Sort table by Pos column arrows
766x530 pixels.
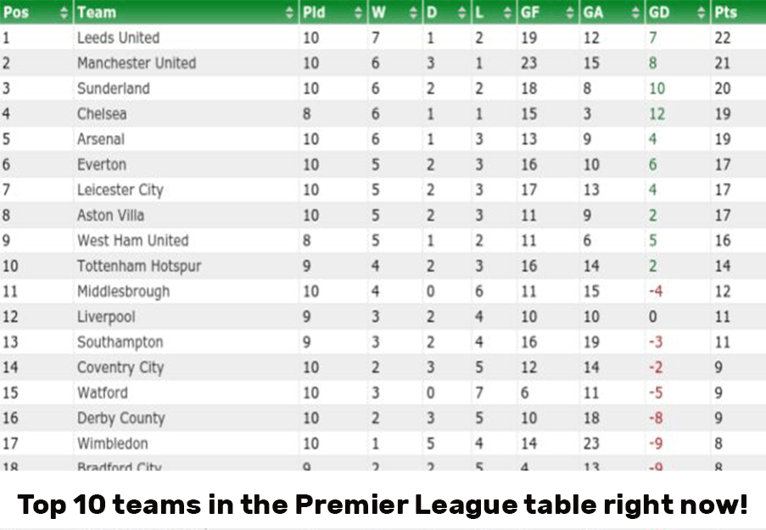(x=64, y=12)
